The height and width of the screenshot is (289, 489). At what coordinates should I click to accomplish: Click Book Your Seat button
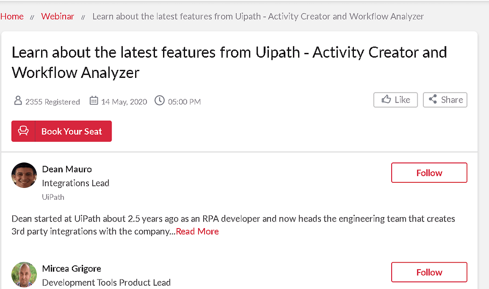click(x=61, y=131)
